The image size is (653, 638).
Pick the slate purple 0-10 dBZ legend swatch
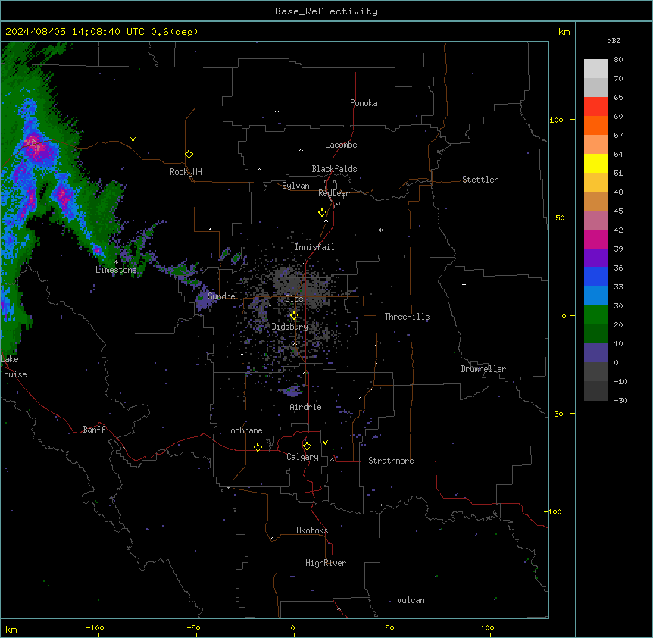click(595, 353)
